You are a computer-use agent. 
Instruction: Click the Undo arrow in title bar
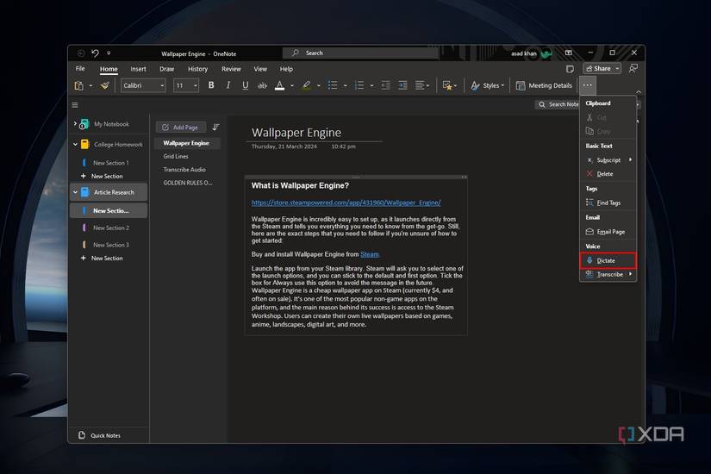(x=95, y=53)
